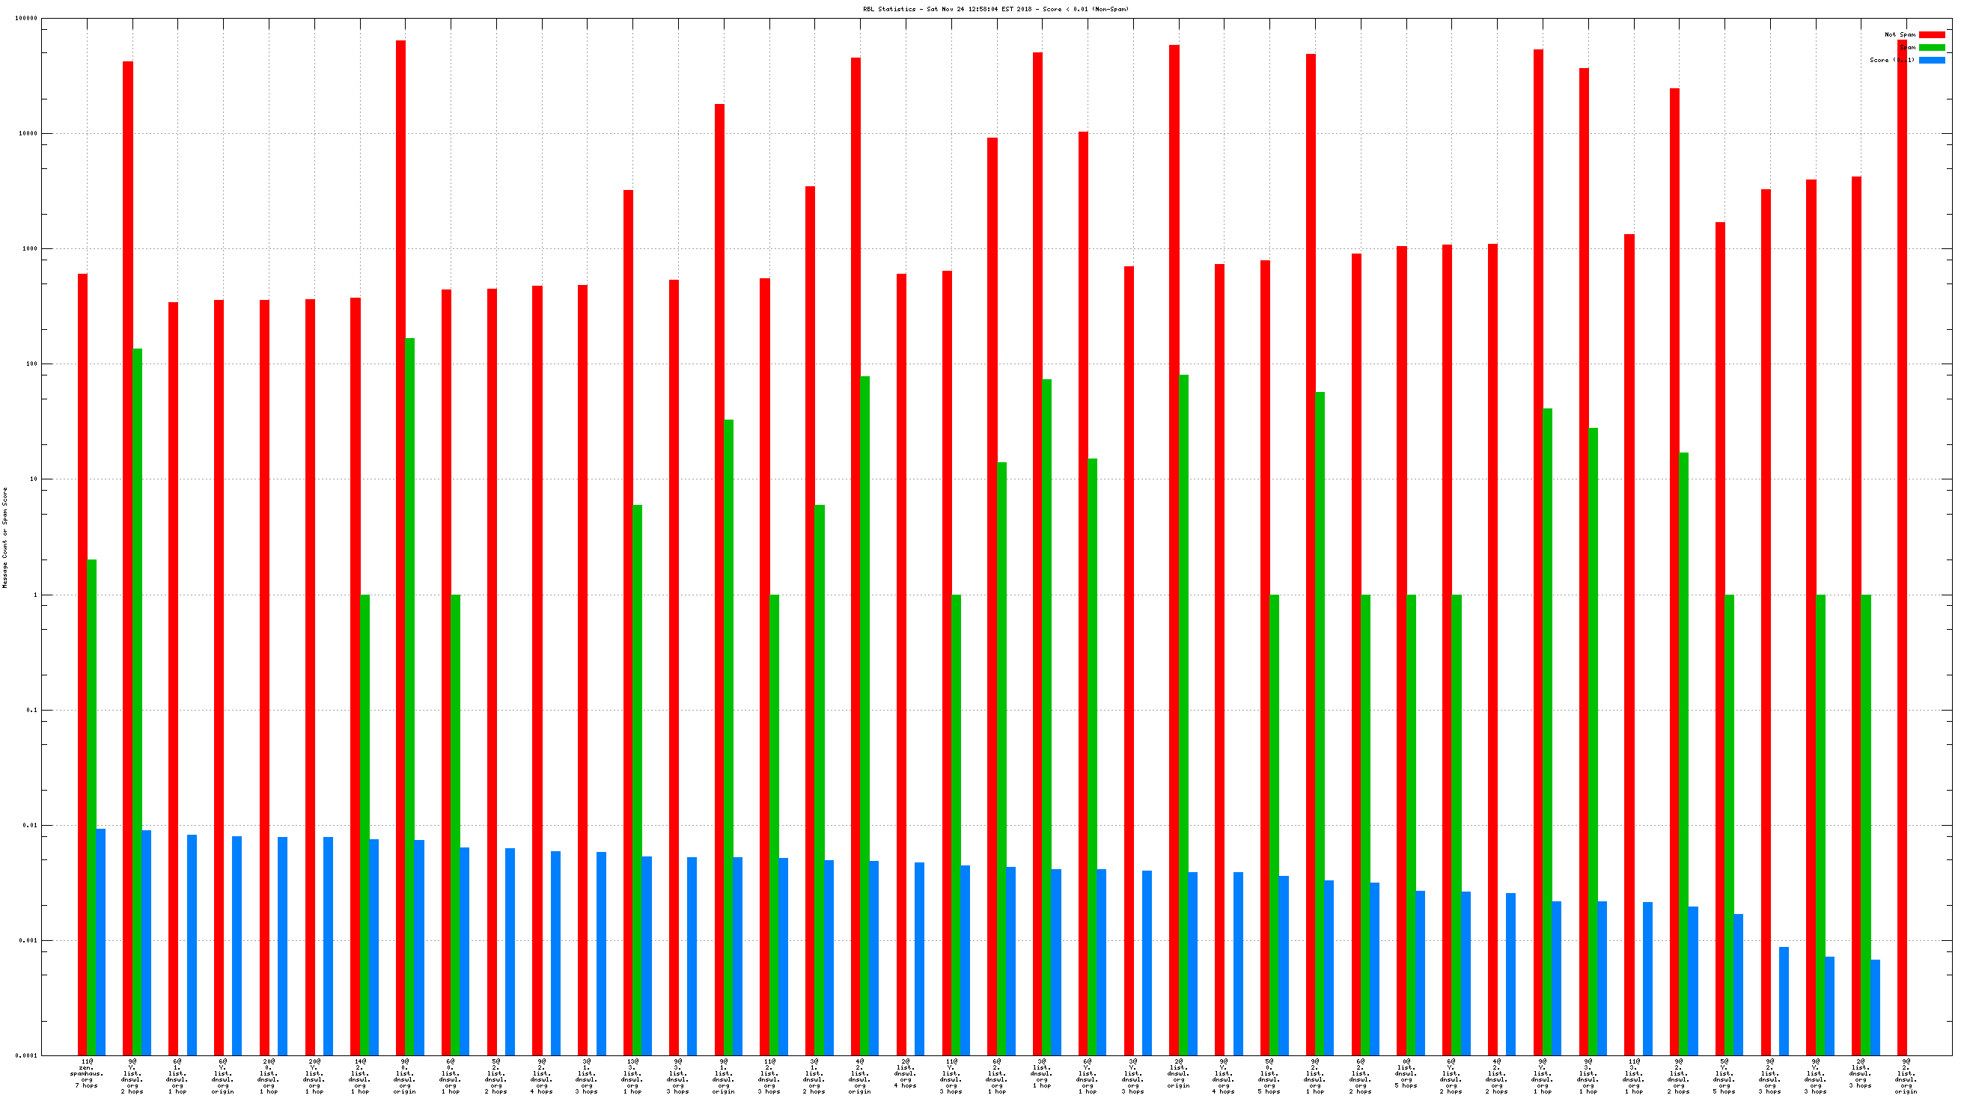Click the 11@ 3.list.dnswl.org 1 hop label
This screenshot has width=1964, height=1104.
tap(1633, 1076)
